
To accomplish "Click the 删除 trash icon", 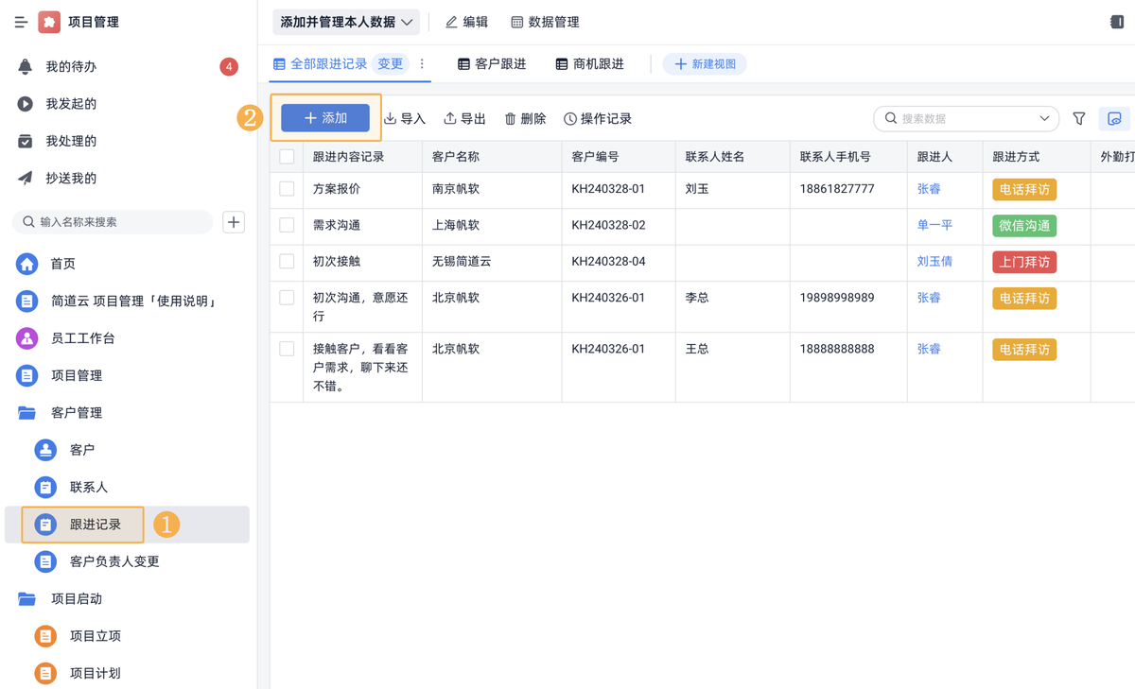I will pyautogui.click(x=511, y=119).
